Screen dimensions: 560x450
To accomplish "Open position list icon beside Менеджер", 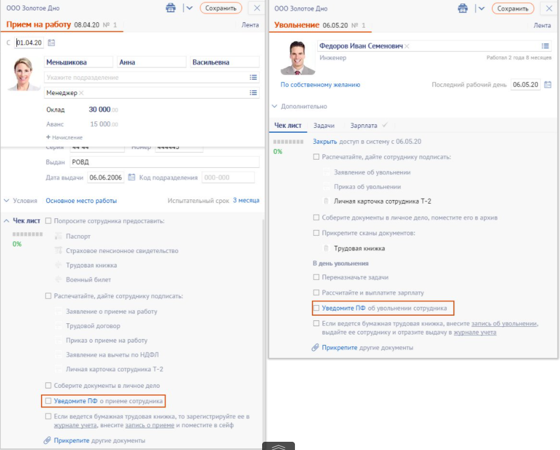I will [x=253, y=93].
